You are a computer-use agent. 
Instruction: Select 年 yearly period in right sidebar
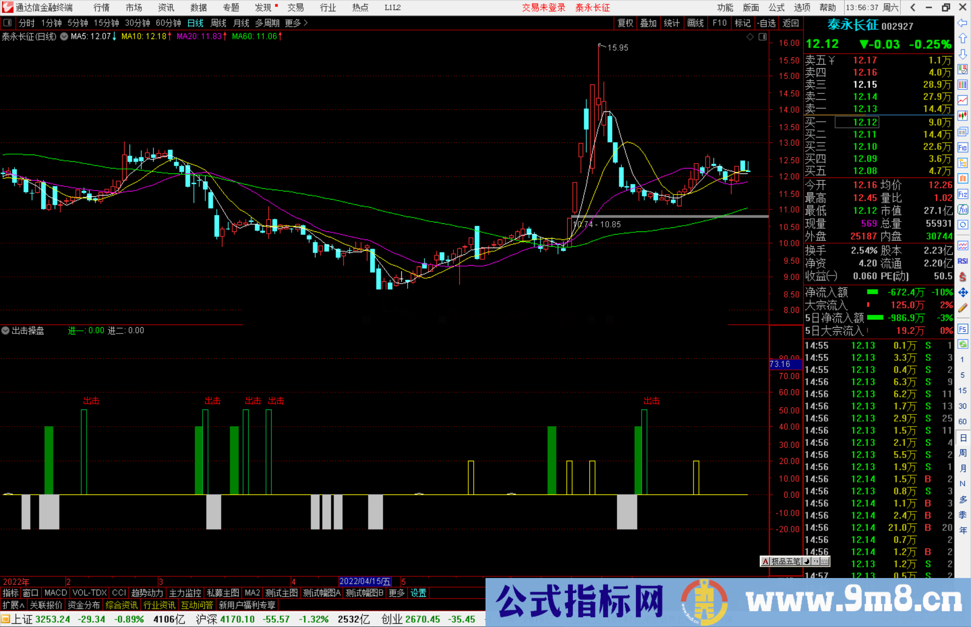[x=963, y=530]
